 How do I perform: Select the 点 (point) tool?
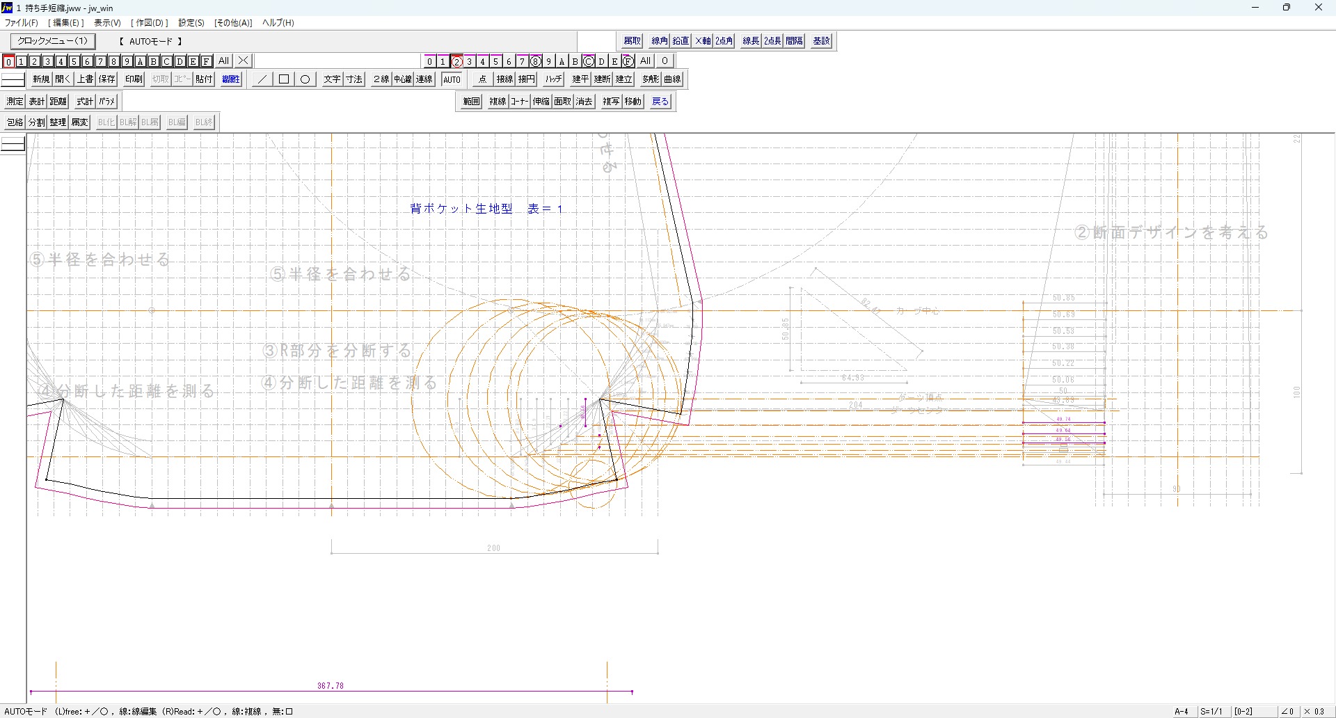[x=482, y=79]
